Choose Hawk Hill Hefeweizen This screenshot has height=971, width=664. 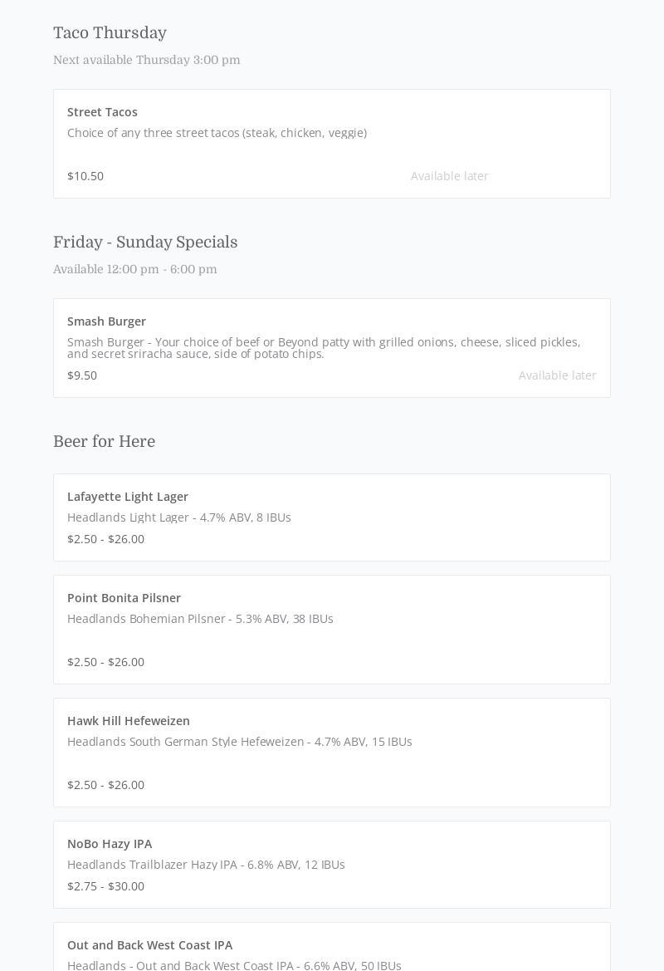[x=129, y=721]
